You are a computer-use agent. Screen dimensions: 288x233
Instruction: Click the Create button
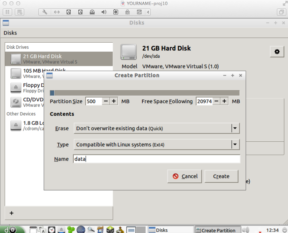(x=221, y=176)
